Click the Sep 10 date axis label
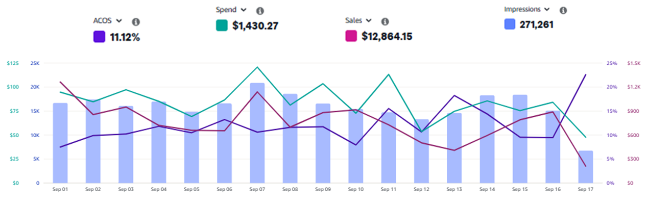 pyautogui.click(x=356, y=189)
